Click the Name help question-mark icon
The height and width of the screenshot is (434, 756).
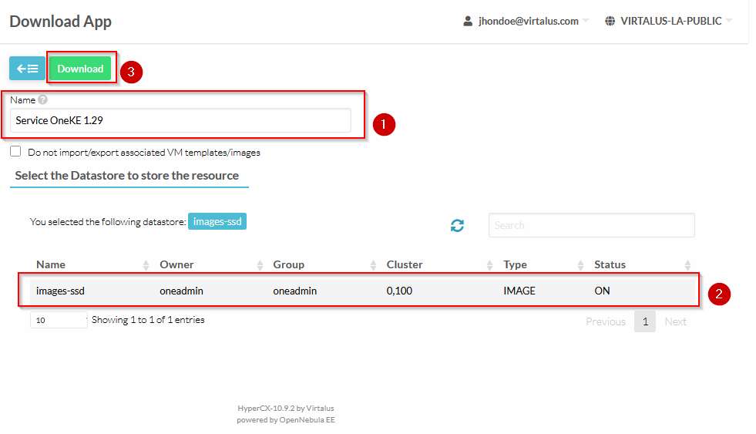pyautogui.click(x=43, y=100)
